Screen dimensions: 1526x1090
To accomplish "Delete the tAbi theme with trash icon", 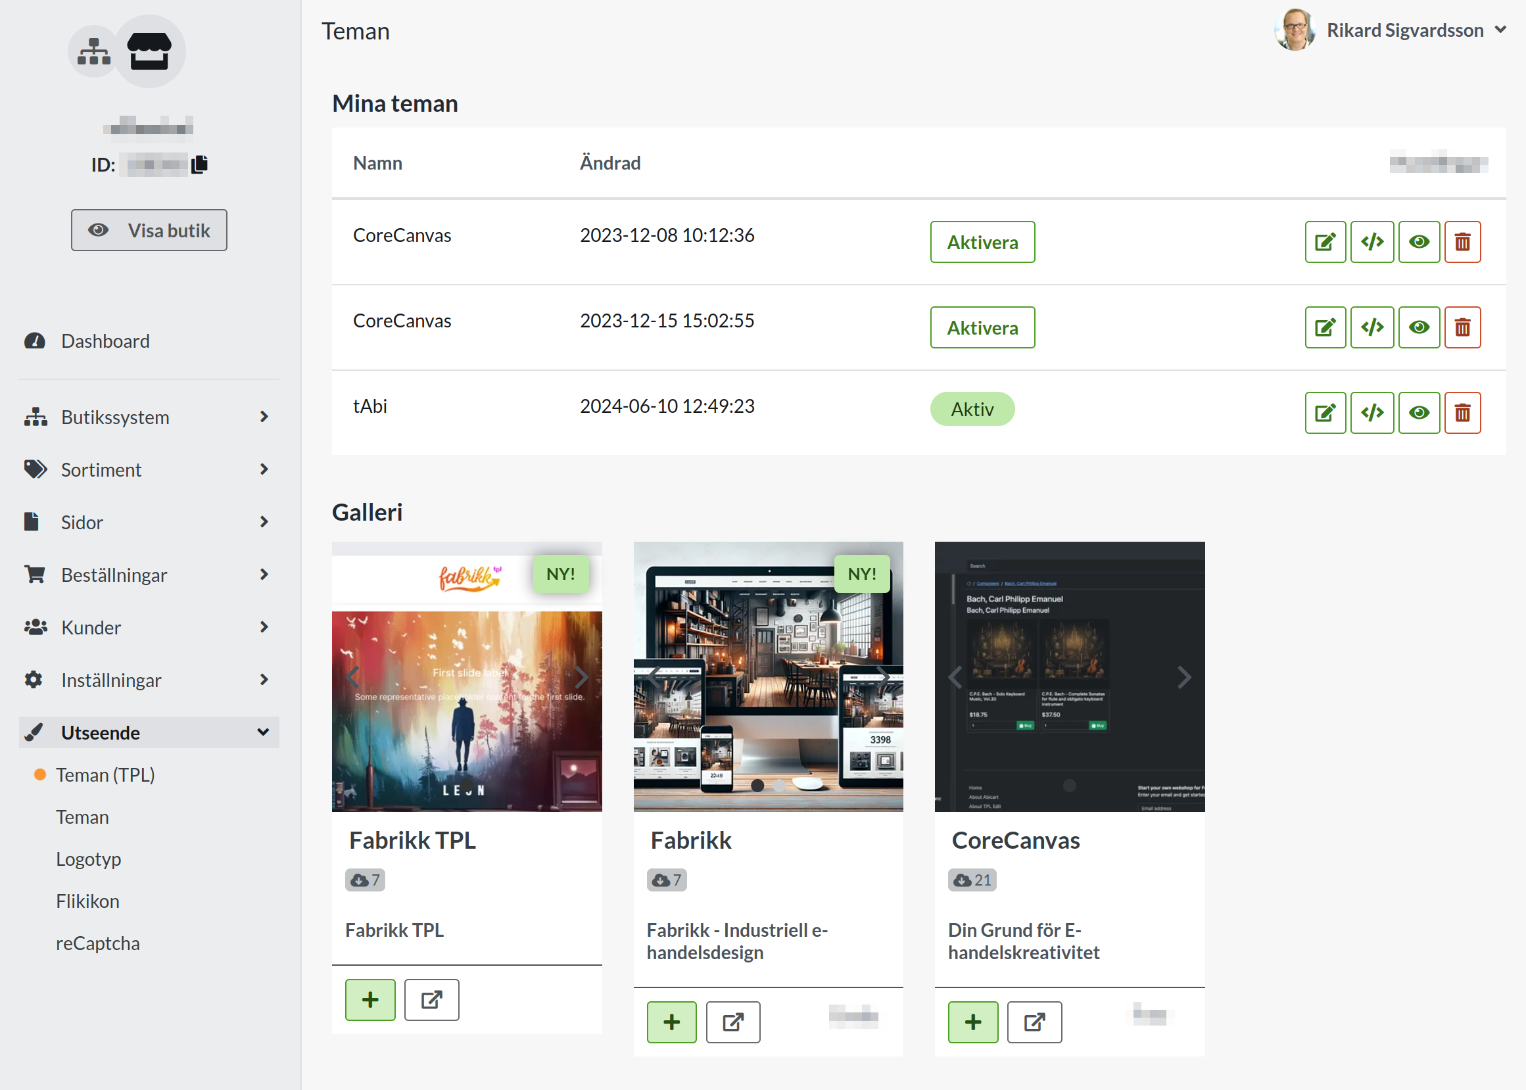I will pyautogui.click(x=1462, y=413).
